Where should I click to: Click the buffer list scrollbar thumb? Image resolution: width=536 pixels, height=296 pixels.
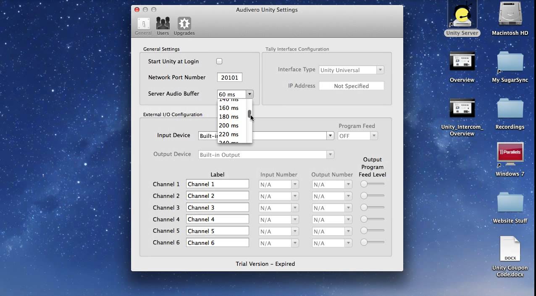point(250,114)
